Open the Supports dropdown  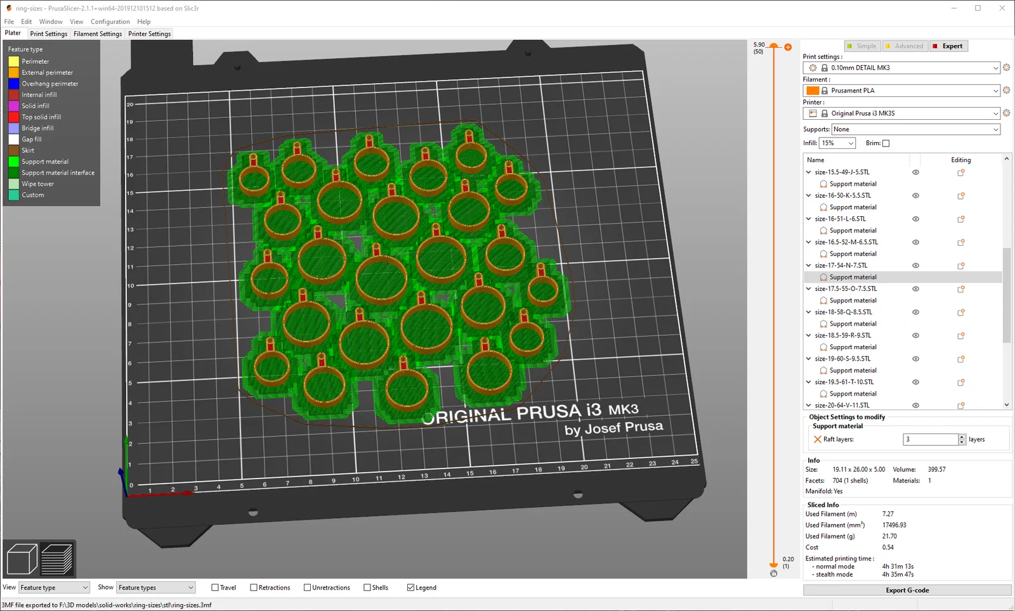[x=916, y=129]
